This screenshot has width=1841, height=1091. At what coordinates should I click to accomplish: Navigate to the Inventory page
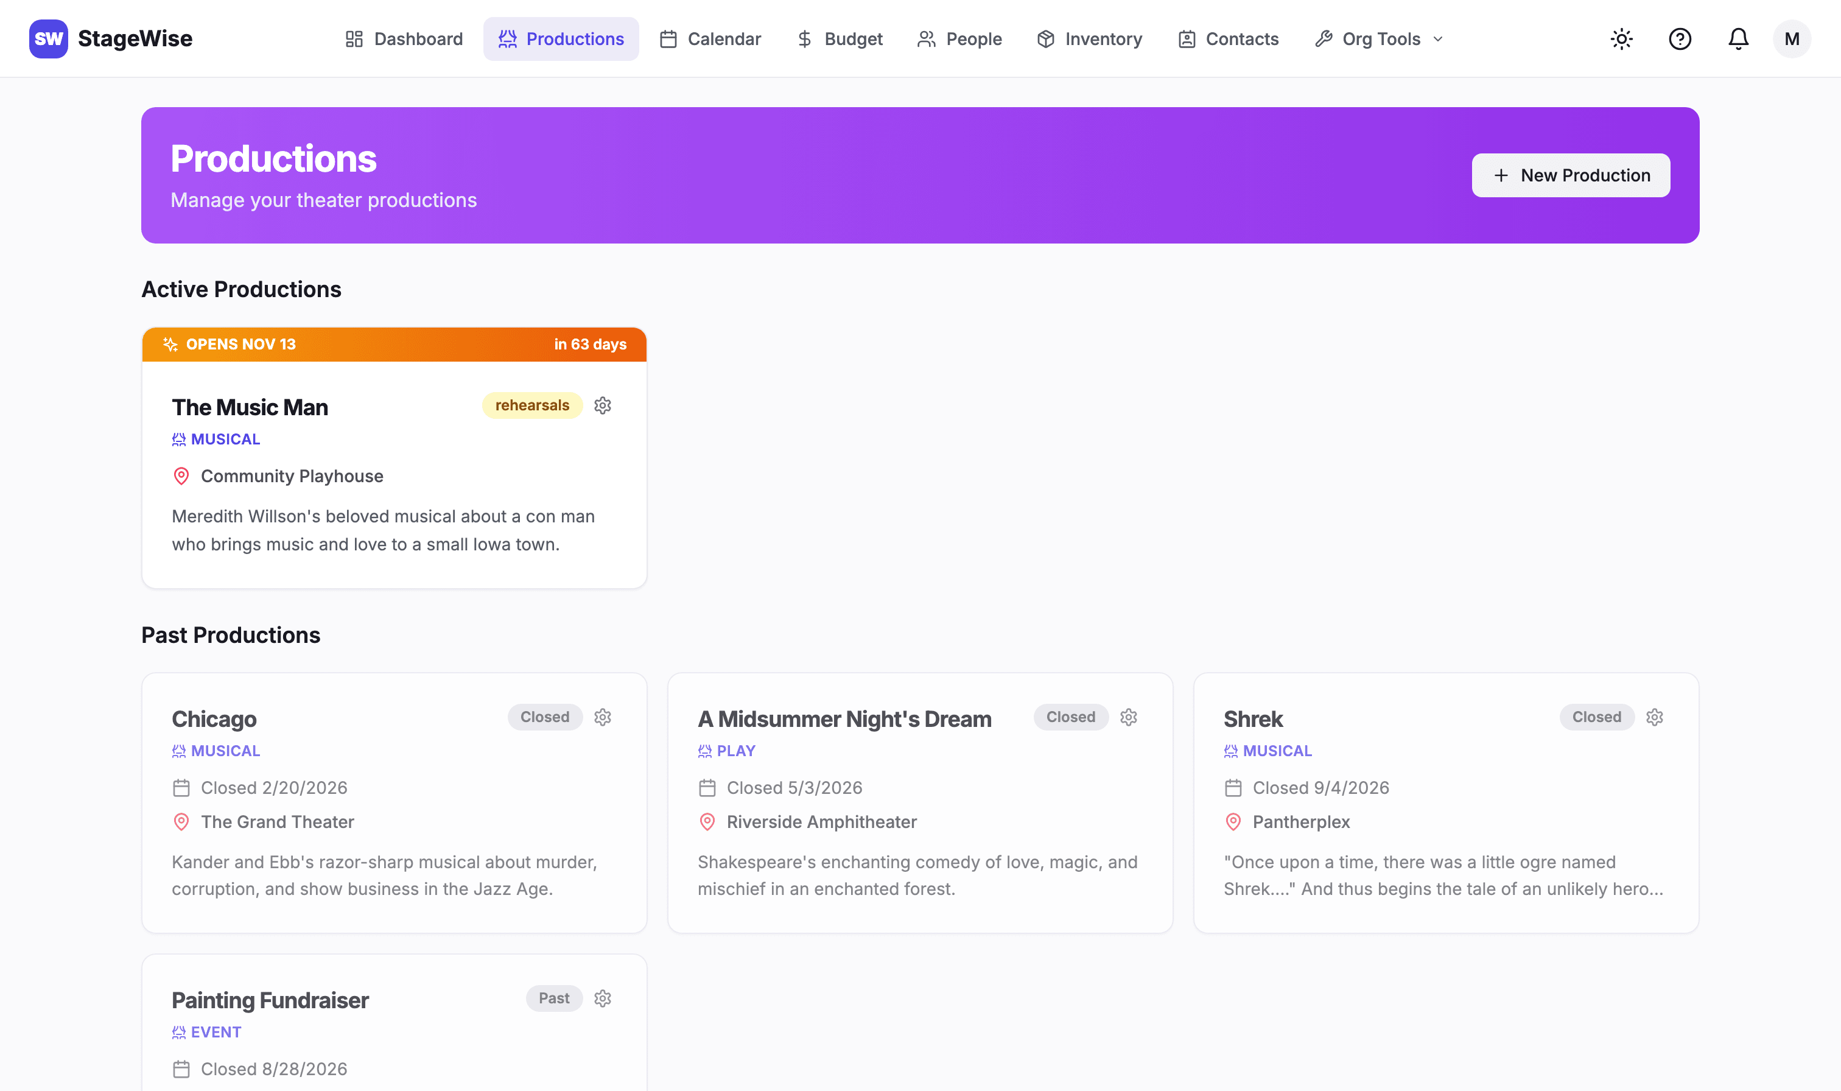1089,39
